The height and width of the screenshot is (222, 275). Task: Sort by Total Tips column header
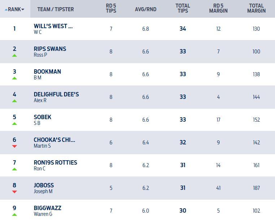183,8
